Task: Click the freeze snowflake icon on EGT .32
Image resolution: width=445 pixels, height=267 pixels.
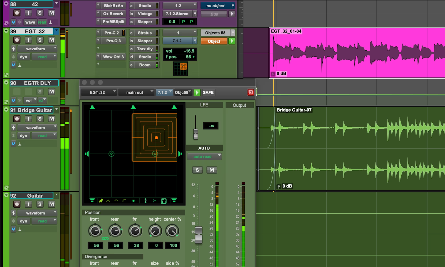Action: tap(13, 57)
